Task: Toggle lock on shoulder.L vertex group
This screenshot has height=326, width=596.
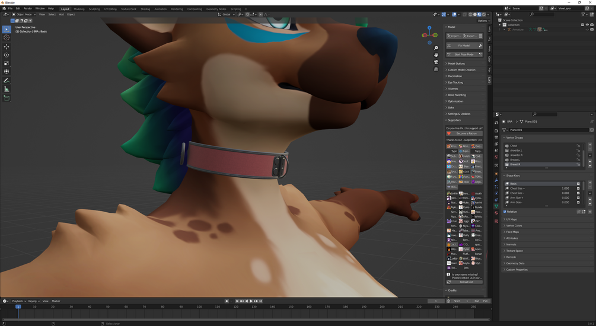Action: click(579, 151)
